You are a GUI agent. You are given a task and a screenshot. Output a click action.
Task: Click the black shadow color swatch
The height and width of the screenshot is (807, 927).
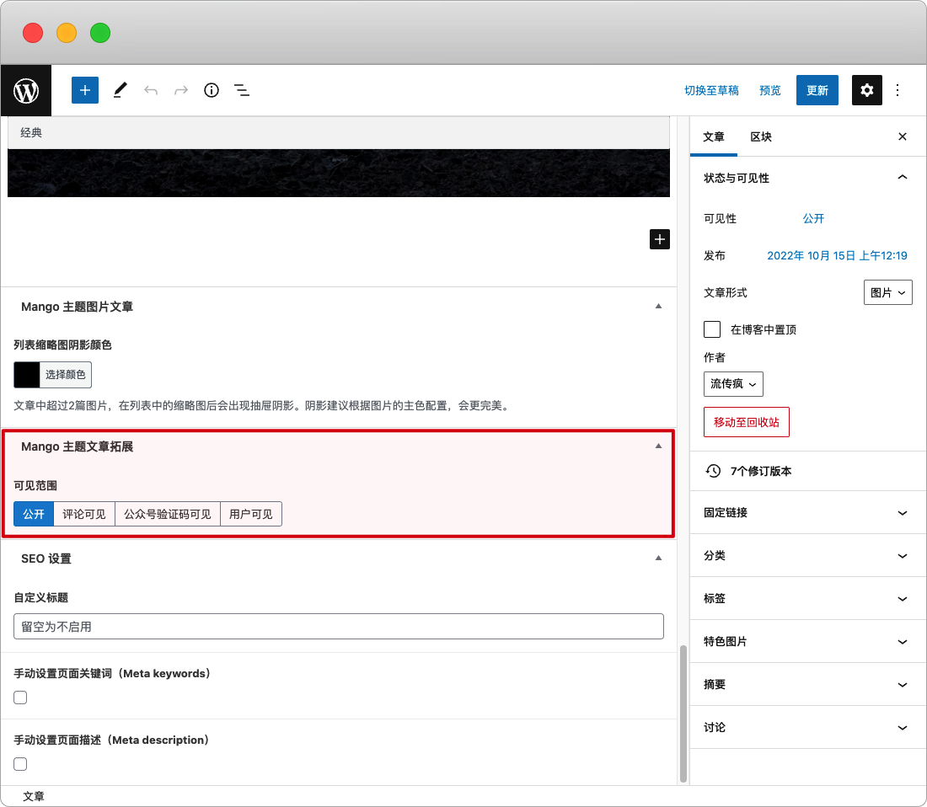[x=27, y=375]
